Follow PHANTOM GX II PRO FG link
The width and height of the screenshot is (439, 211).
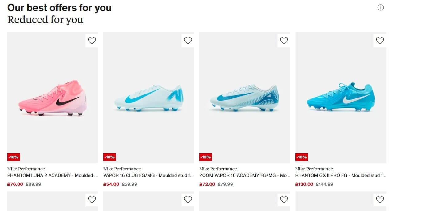341,175
